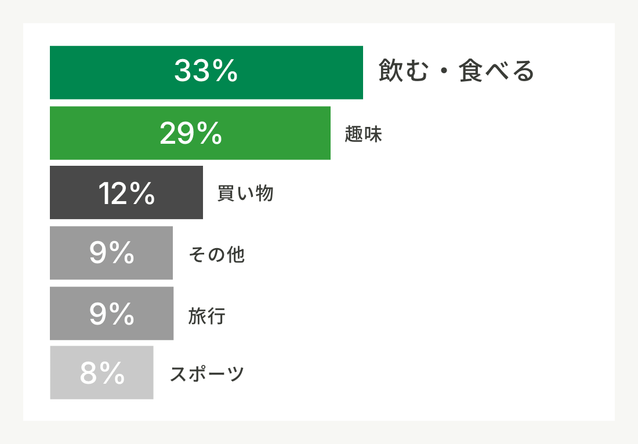The width and height of the screenshot is (638, 444).
Task: Select the 買い物 label
Action: 245,193
